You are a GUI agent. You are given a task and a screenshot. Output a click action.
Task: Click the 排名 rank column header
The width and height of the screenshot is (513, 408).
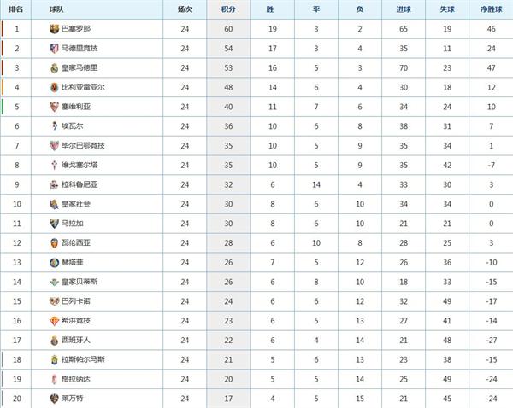(17, 9)
